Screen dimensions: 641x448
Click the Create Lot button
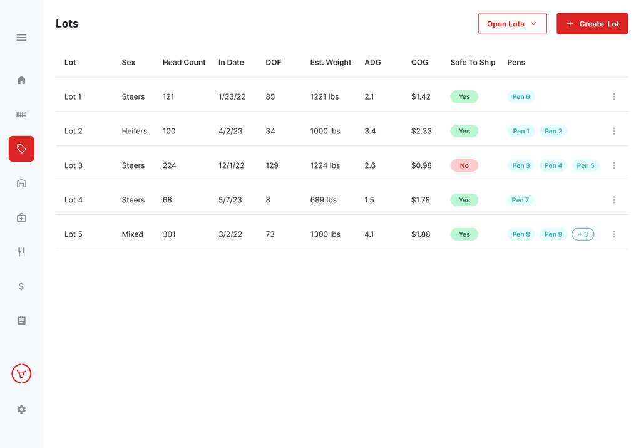592,23
